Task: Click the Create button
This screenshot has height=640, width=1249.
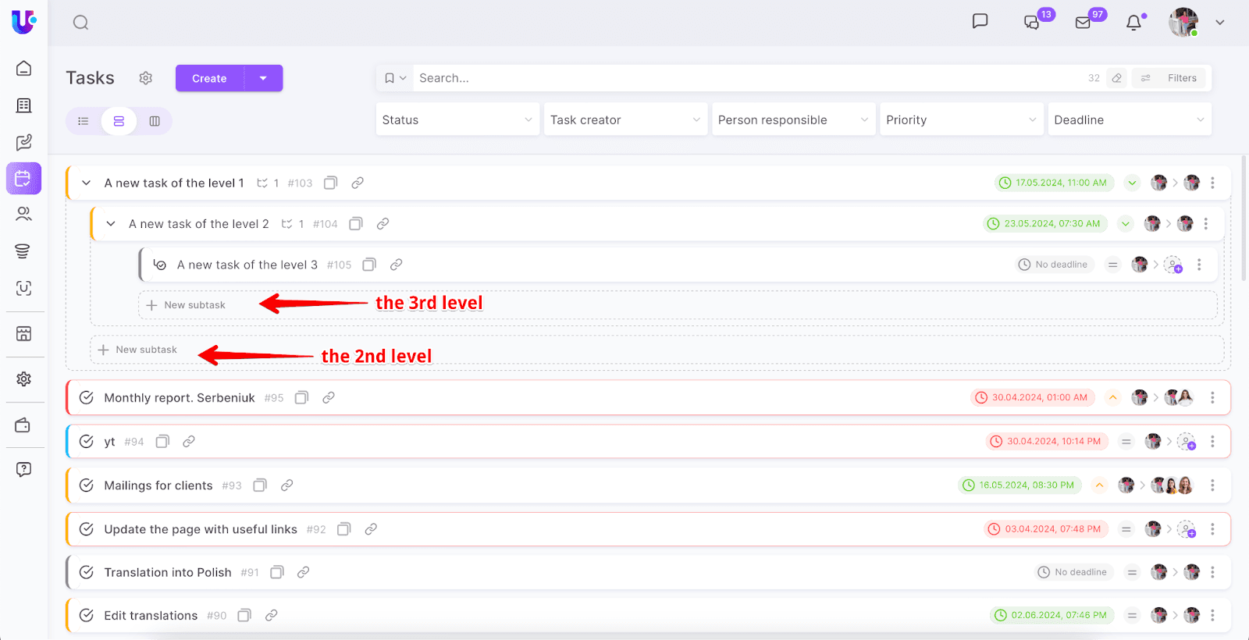Action: (x=209, y=78)
